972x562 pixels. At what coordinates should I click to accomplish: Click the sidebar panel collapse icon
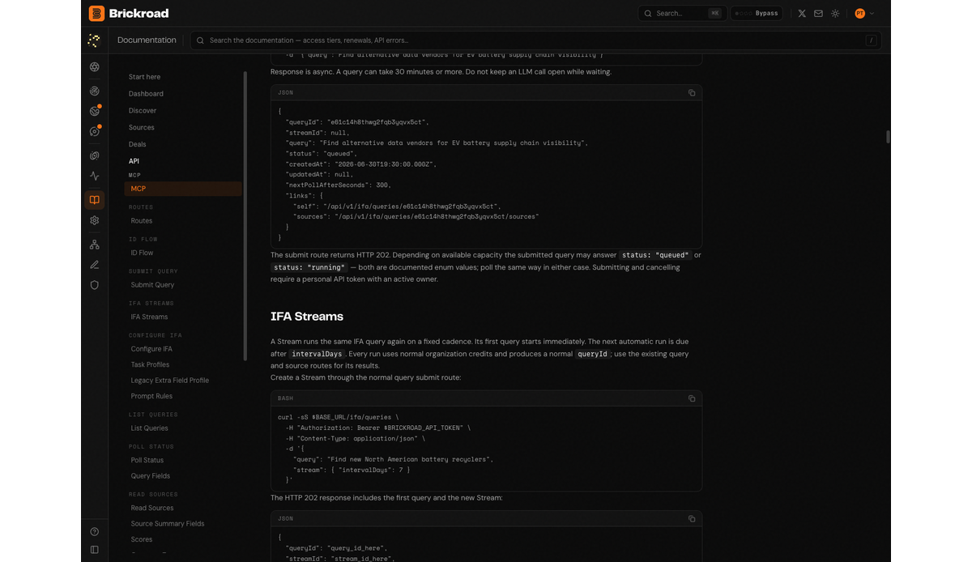tap(95, 550)
